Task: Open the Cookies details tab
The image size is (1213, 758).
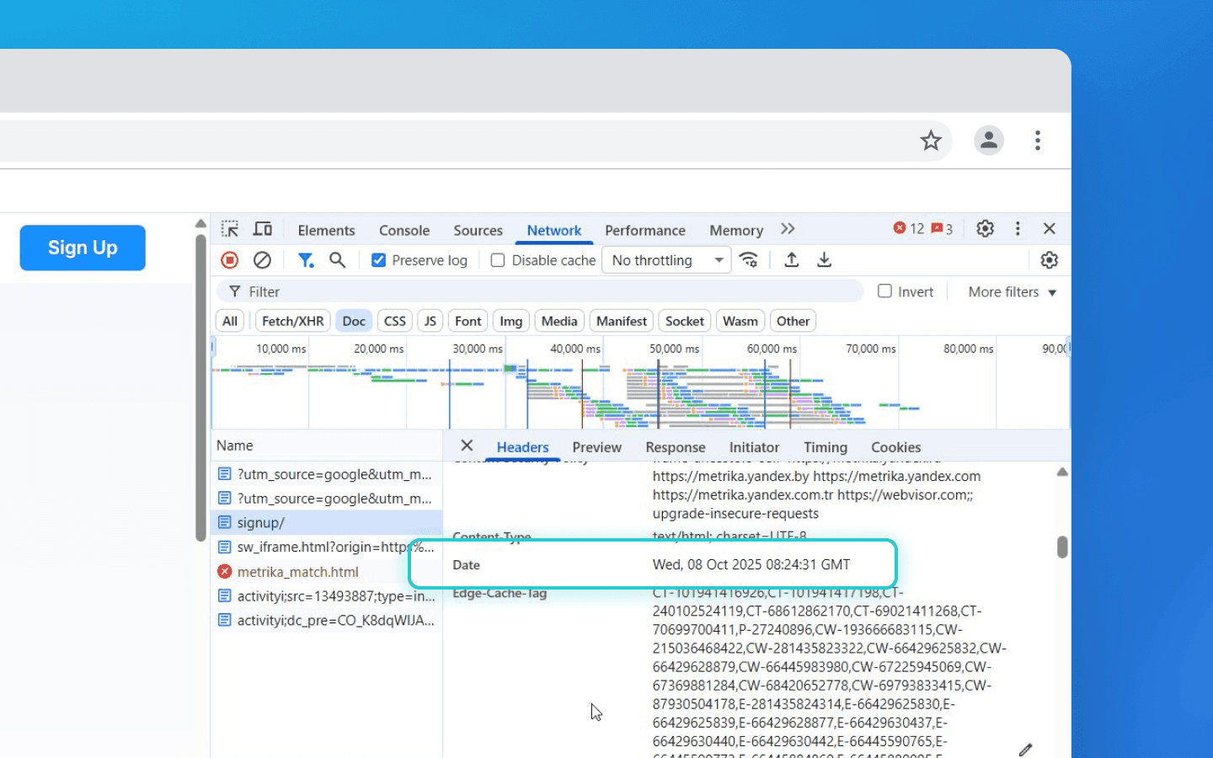Action: [895, 447]
